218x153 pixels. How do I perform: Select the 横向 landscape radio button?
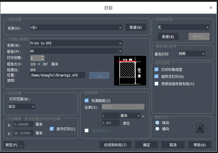coord(157,129)
